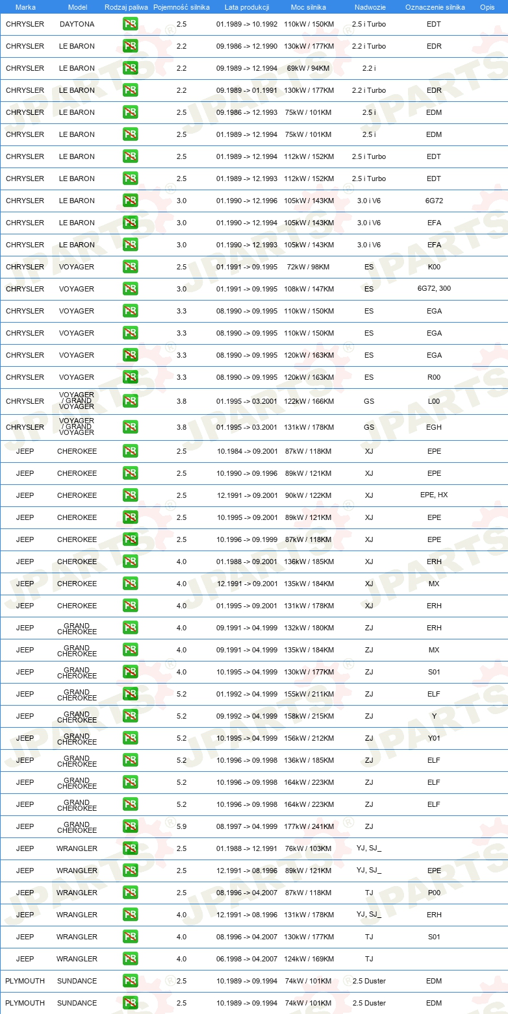The image size is (508, 1014).
Task: Click the Lata produkcji column header
Action: point(247,7)
